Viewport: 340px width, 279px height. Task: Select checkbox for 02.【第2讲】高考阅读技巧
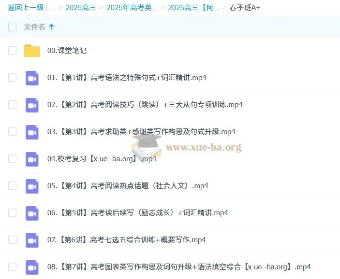tap(12, 105)
